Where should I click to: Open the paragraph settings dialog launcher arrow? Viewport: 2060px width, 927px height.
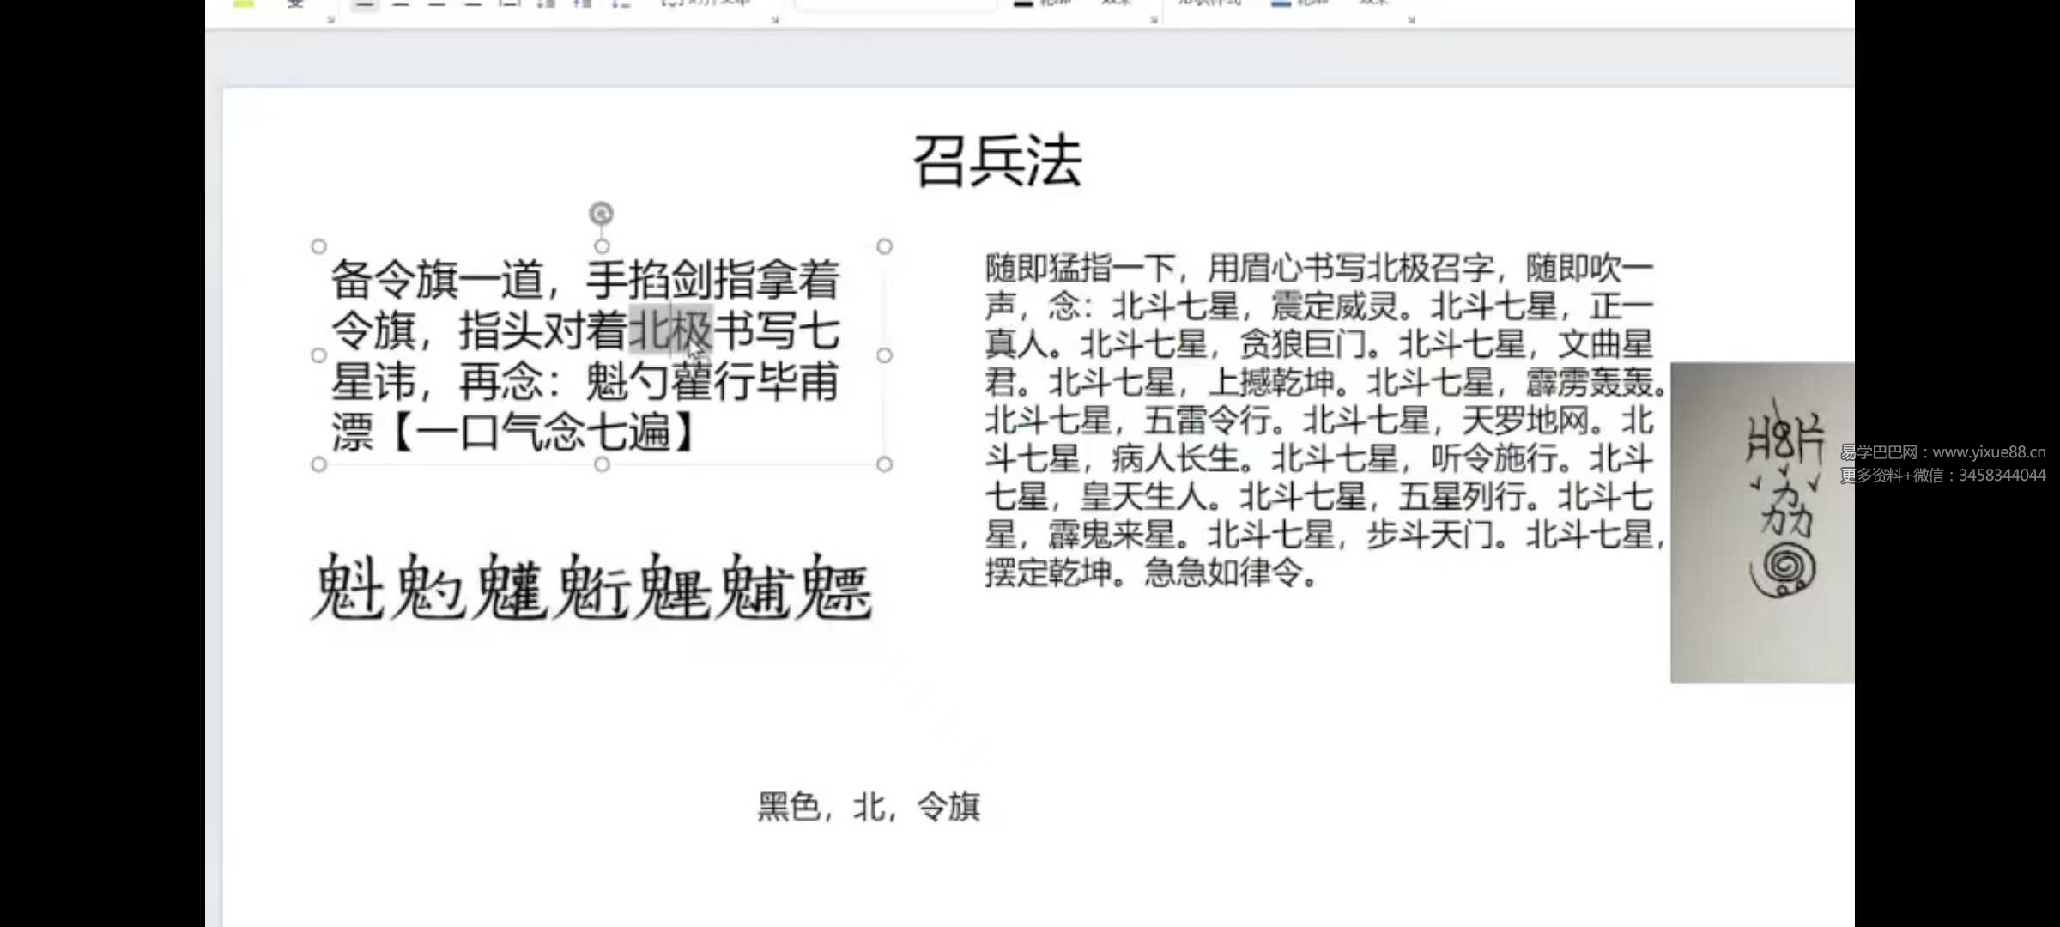776,21
